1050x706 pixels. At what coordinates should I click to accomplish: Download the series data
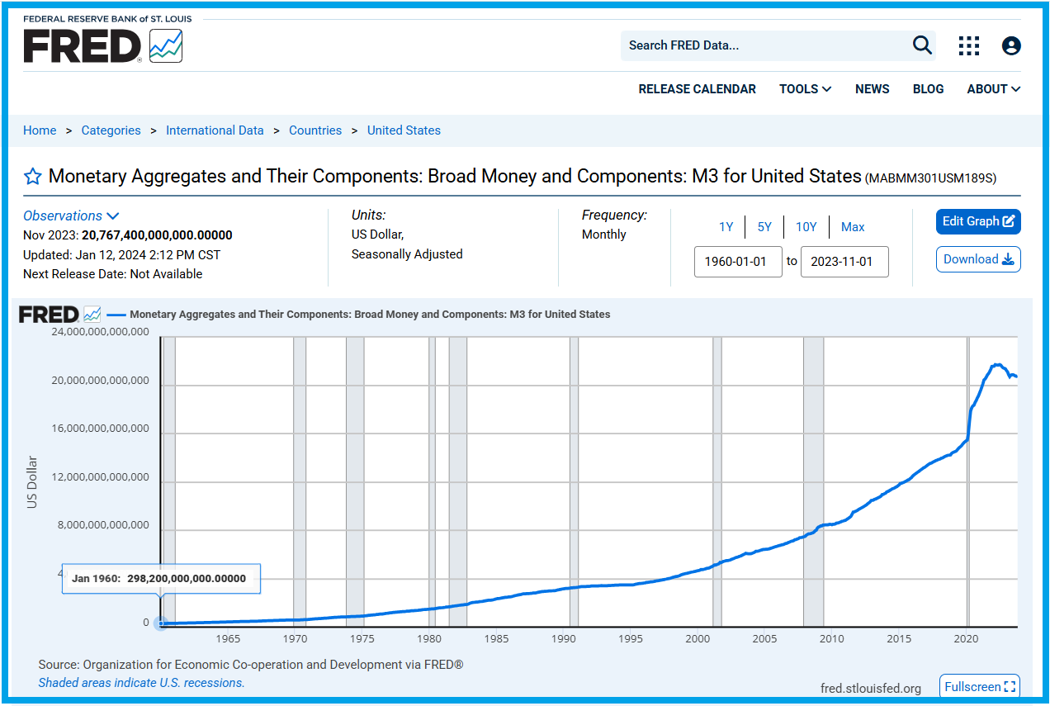coord(978,259)
